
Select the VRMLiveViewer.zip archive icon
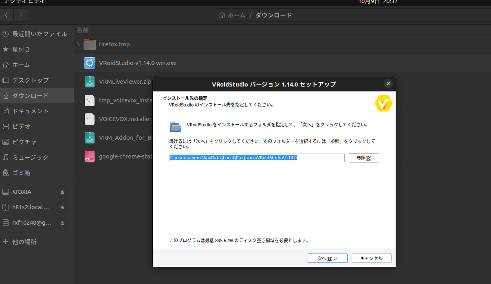click(x=89, y=82)
